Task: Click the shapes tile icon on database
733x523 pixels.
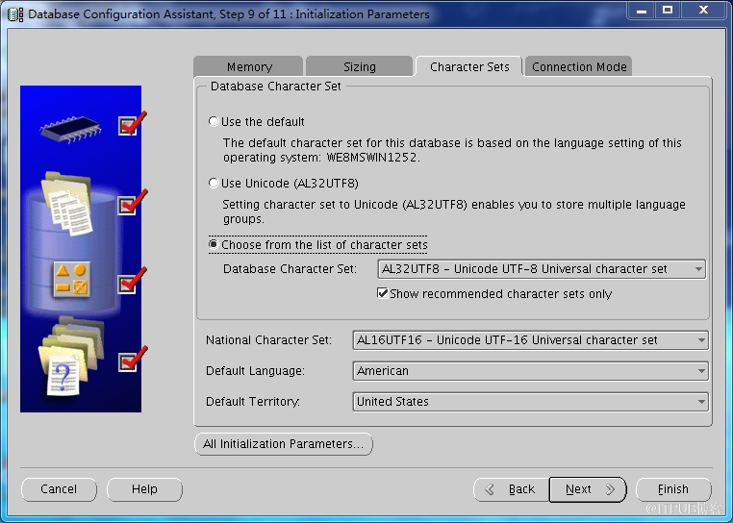Action: tap(71, 280)
